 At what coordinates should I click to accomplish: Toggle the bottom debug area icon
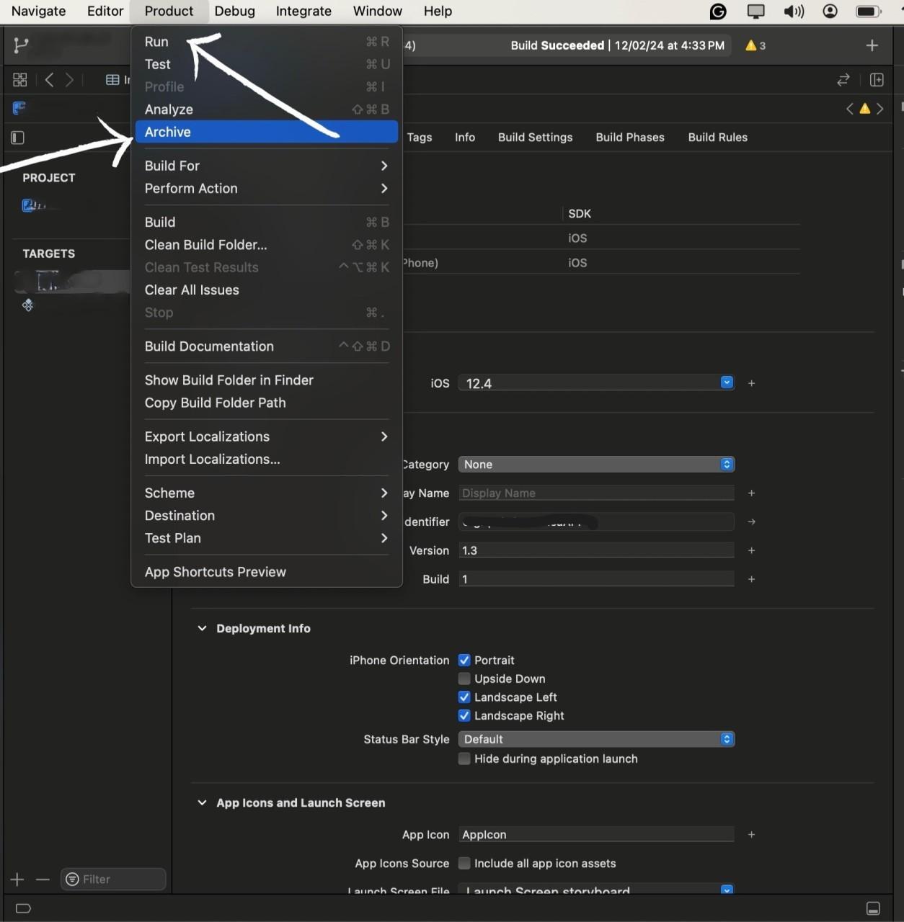873,908
